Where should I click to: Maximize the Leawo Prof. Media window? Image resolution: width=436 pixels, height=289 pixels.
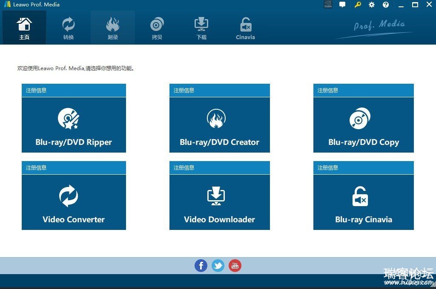tap(415, 5)
